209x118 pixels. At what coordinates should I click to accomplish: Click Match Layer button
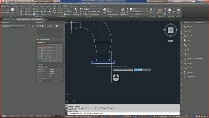point(95,14)
